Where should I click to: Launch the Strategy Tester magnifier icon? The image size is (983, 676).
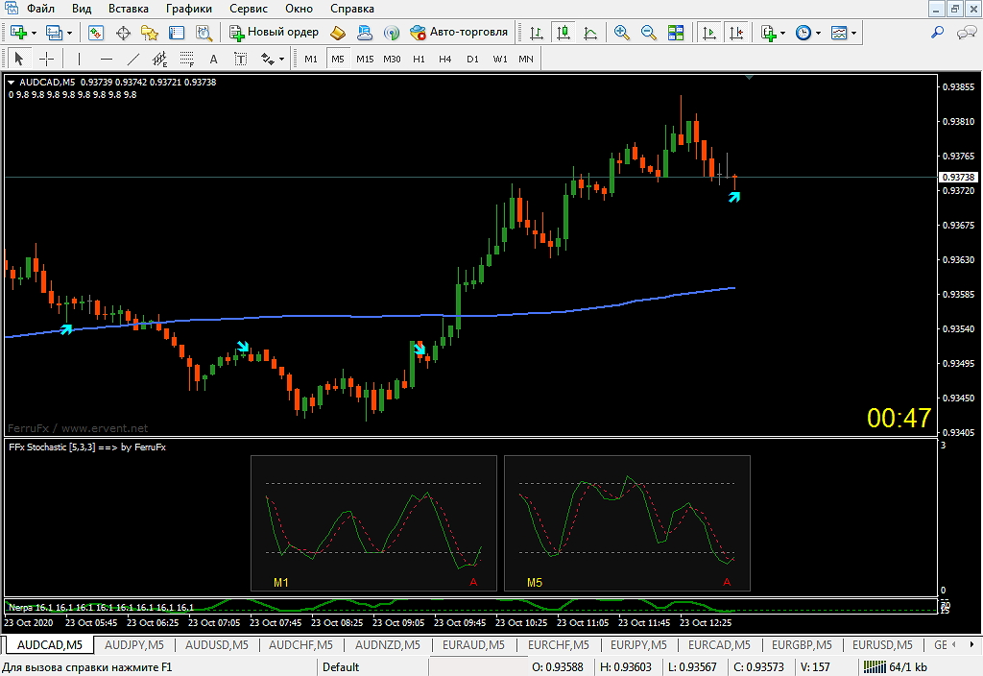pyautogui.click(x=204, y=33)
